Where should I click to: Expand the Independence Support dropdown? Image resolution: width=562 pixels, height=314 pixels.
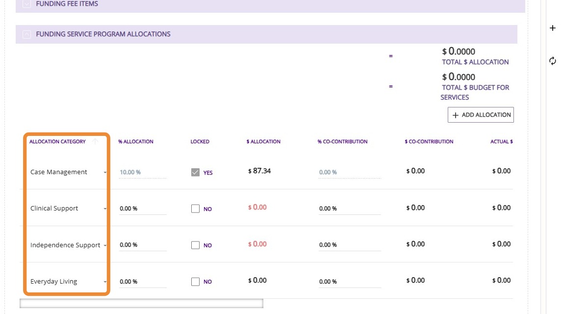[x=105, y=245]
